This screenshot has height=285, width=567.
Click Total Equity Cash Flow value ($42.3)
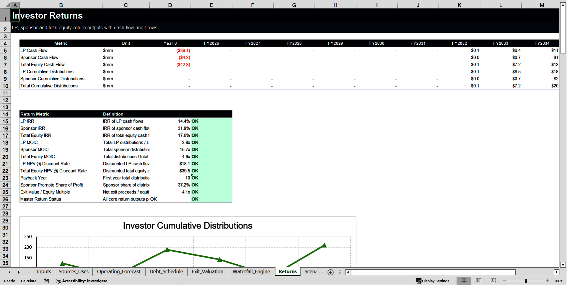[x=183, y=65]
